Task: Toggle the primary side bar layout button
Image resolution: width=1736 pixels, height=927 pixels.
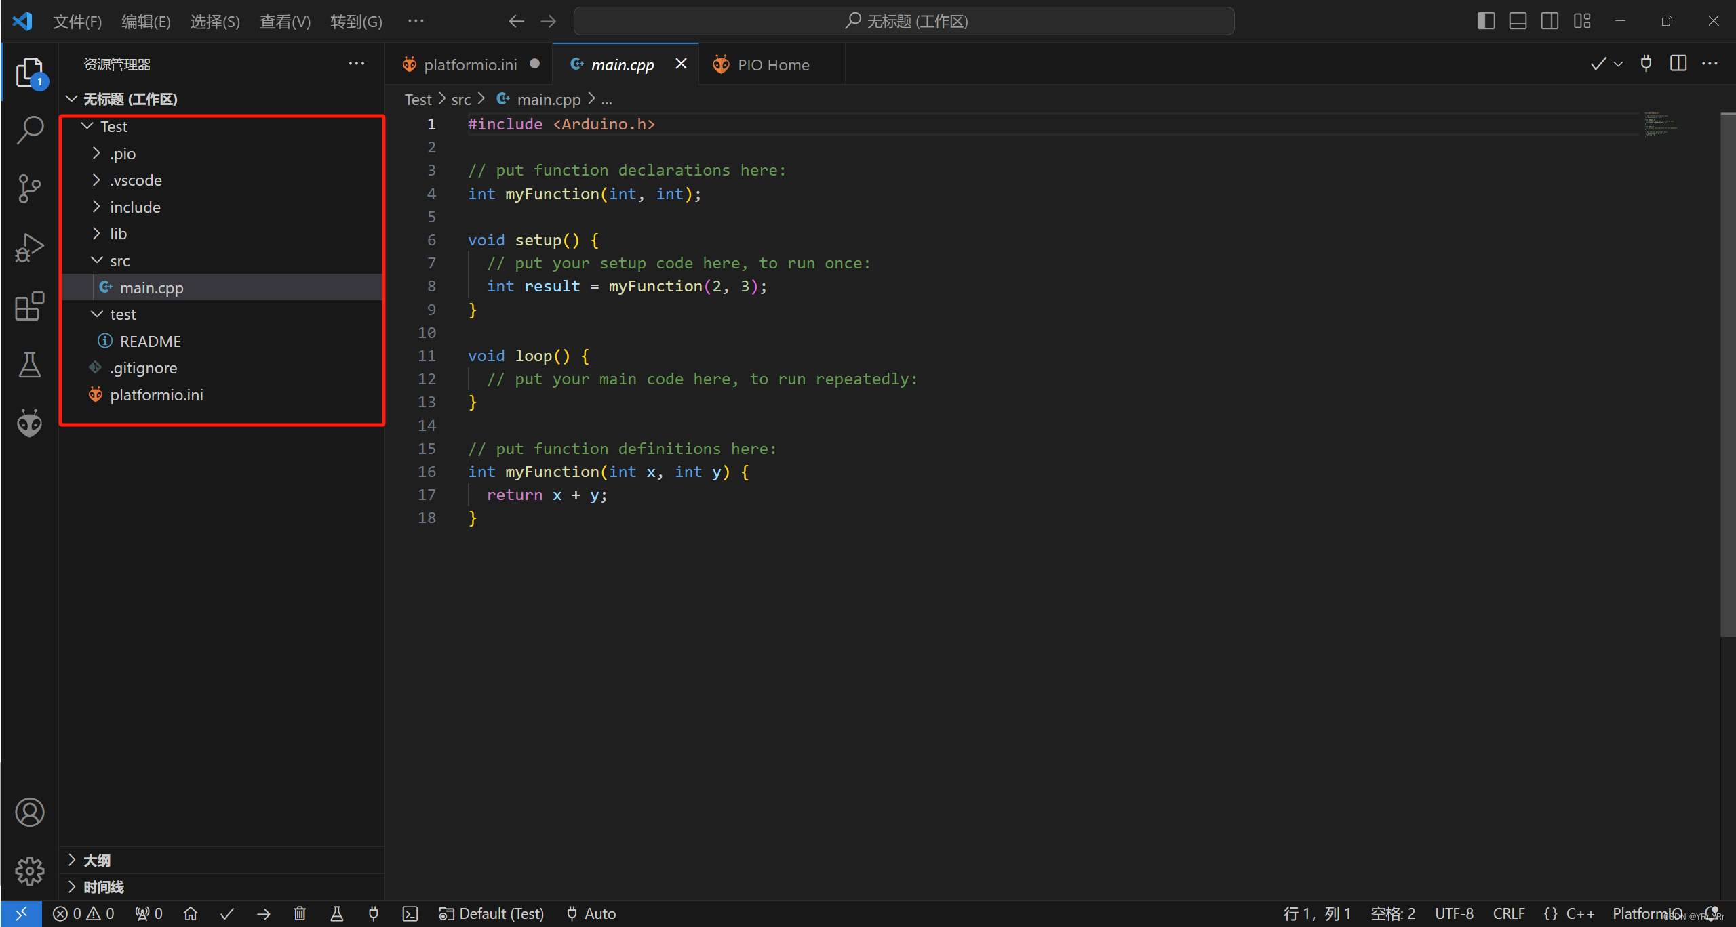Action: [x=1486, y=21]
